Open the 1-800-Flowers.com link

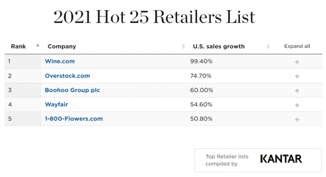(x=74, y=119)
